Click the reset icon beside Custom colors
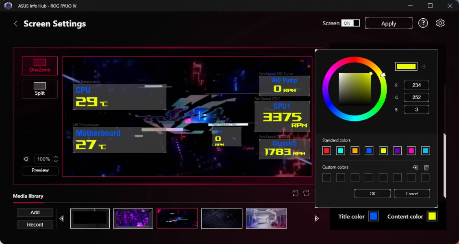Viewport: 459px width, 244px height. pyautogui.click(x=415, y=168)
